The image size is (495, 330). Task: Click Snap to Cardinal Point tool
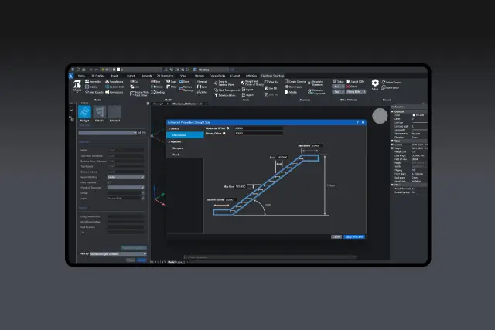click(x=224, y=83)
